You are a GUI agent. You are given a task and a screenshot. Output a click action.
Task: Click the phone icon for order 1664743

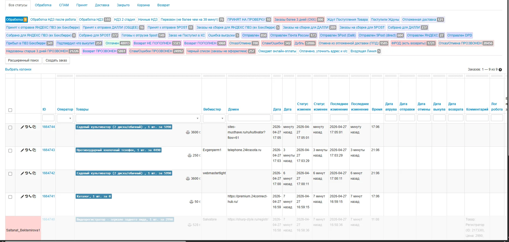[30, 150]
